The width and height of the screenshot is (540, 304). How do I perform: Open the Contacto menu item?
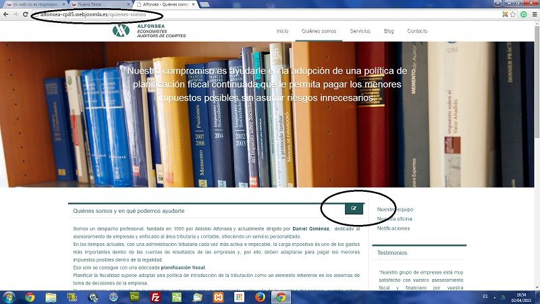[417, 31]
